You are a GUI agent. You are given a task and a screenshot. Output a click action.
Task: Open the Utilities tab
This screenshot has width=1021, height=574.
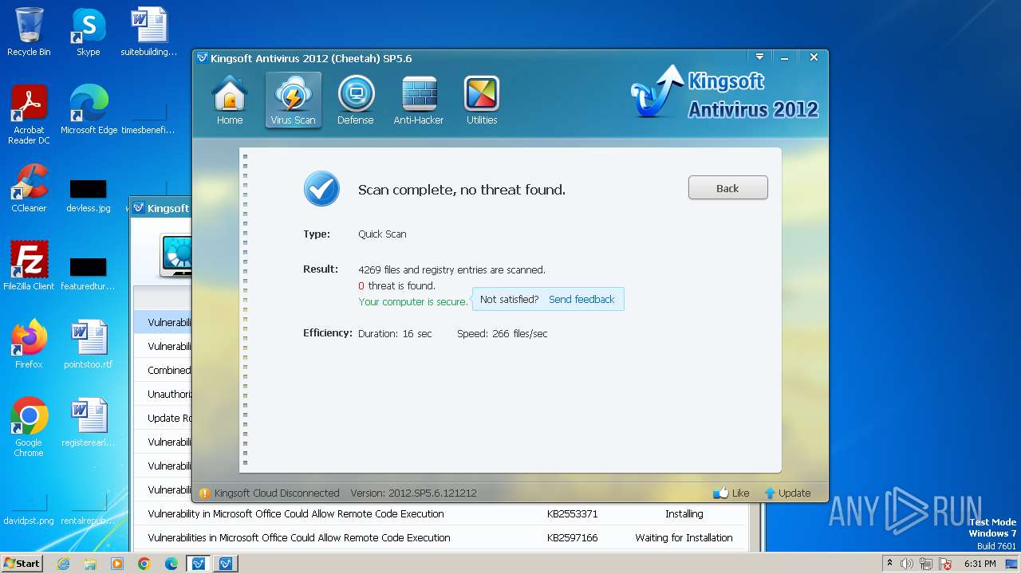(482, 100)
